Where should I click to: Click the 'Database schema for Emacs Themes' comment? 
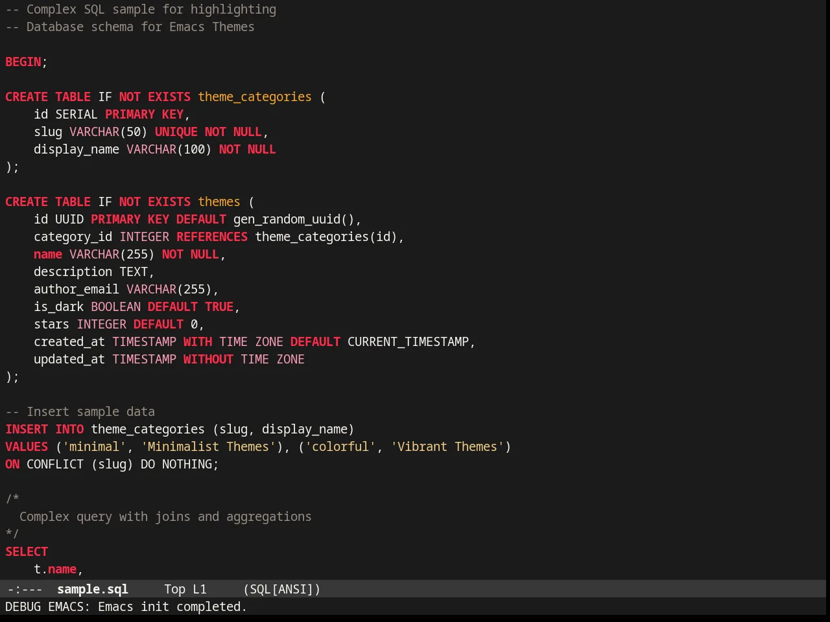tap(130, 27)
